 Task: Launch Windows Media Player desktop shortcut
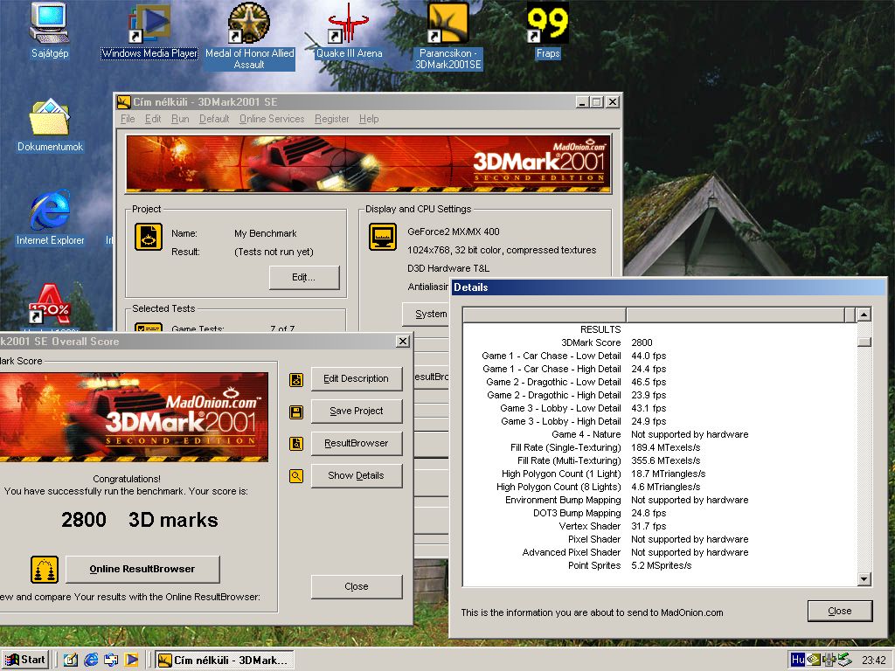pyautogui.click(x=149, y=31)
